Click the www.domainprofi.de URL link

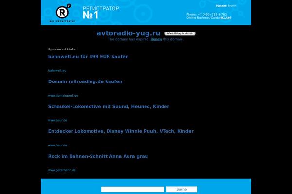(x=63, y=95)
